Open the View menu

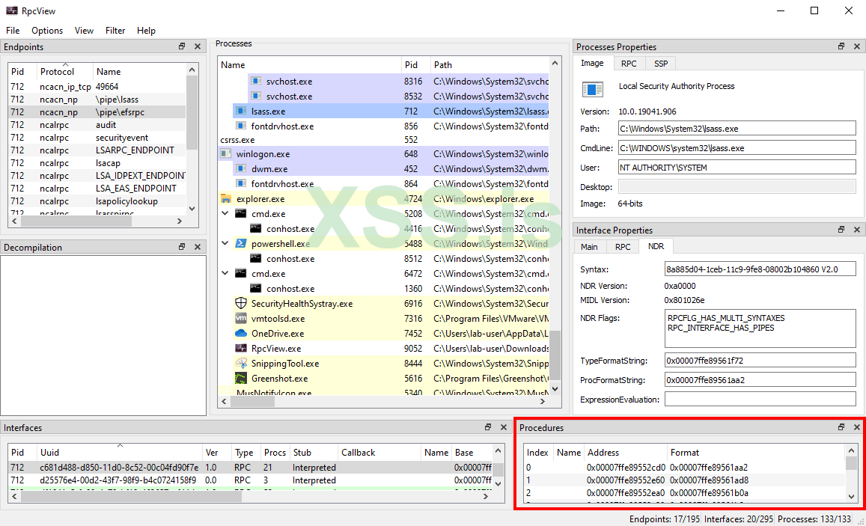pos(84,31)
